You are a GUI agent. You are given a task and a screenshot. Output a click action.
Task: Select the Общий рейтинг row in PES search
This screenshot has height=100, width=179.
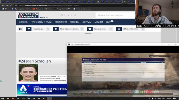pos(123,70)
